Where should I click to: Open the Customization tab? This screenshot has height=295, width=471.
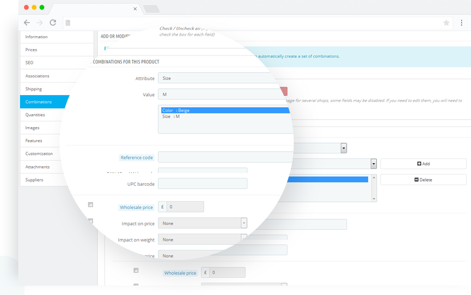[40, 153]
